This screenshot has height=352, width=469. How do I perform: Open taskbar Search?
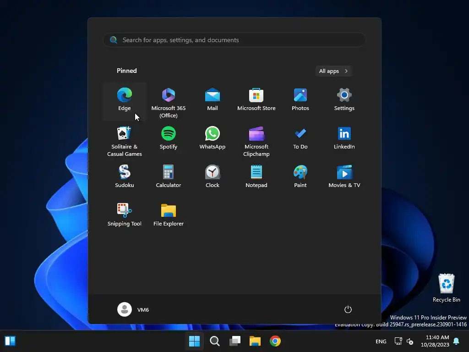(x=215, y=341)
